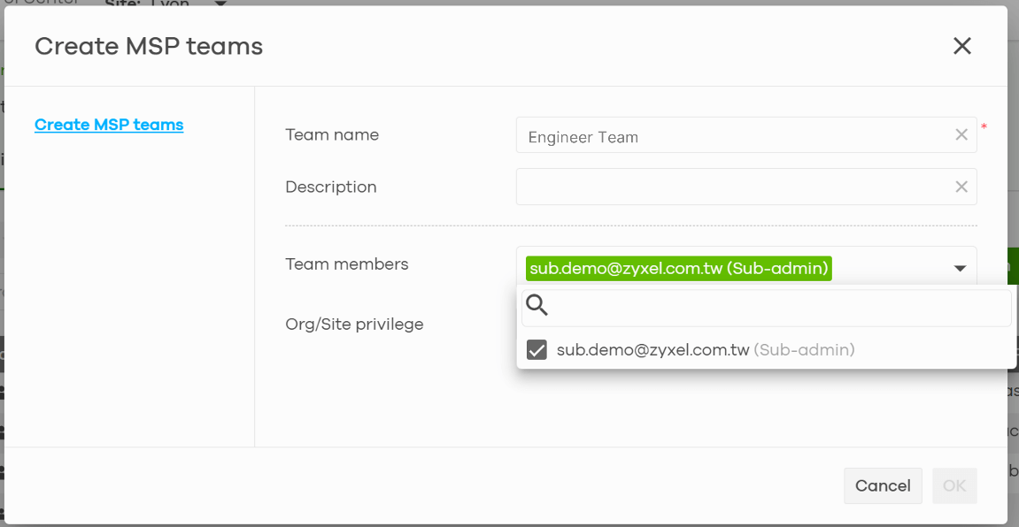Close the Create MSP teams dialog
The height and width of the screenshot is (527, 1019).
(962, 45)
